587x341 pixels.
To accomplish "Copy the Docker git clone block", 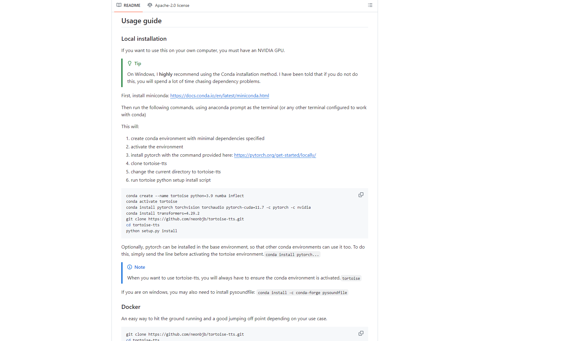I will 361,333.
